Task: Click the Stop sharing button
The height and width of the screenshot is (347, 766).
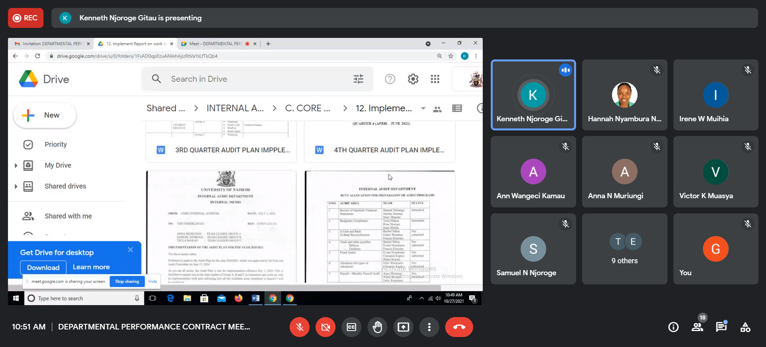Action: (127, 281)
